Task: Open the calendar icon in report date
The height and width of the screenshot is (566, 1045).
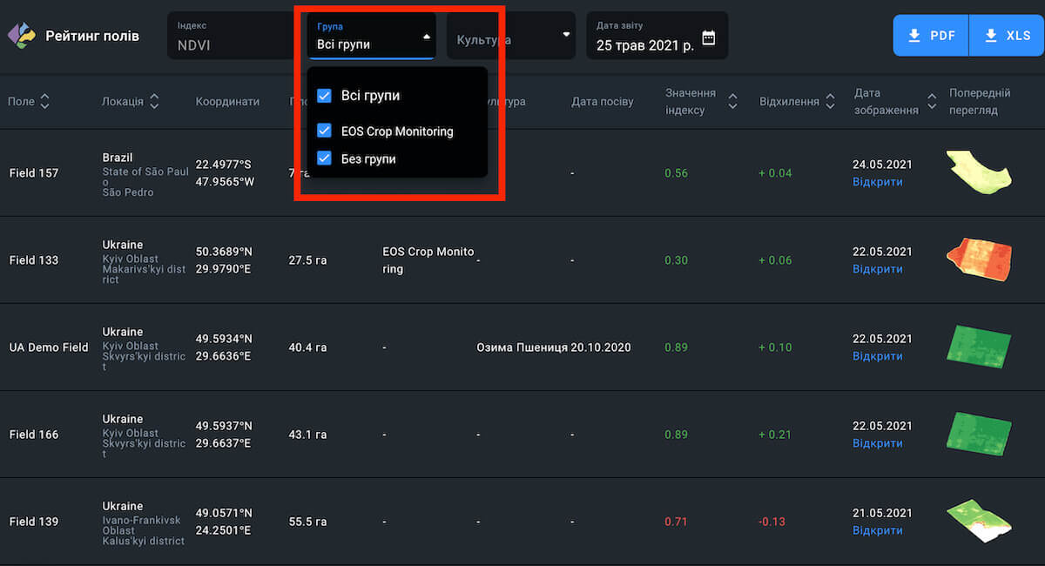Action: tap(708, 37)
